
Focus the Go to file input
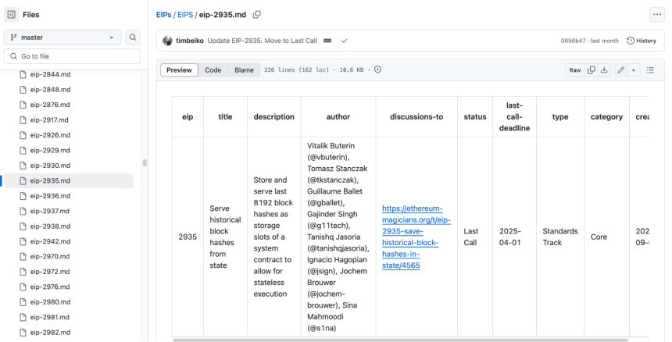coord(72,56)
